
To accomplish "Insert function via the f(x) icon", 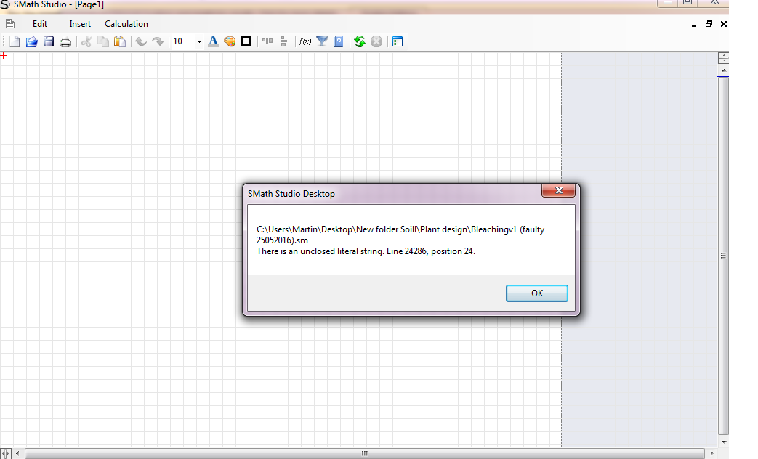I will pyautogui.click(x=305, y=41).
